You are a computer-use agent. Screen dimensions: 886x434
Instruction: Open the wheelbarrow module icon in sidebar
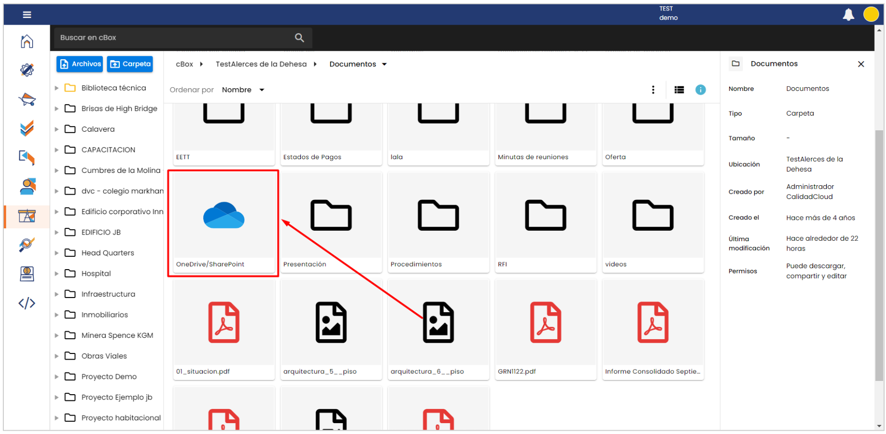tap(27, 99)
